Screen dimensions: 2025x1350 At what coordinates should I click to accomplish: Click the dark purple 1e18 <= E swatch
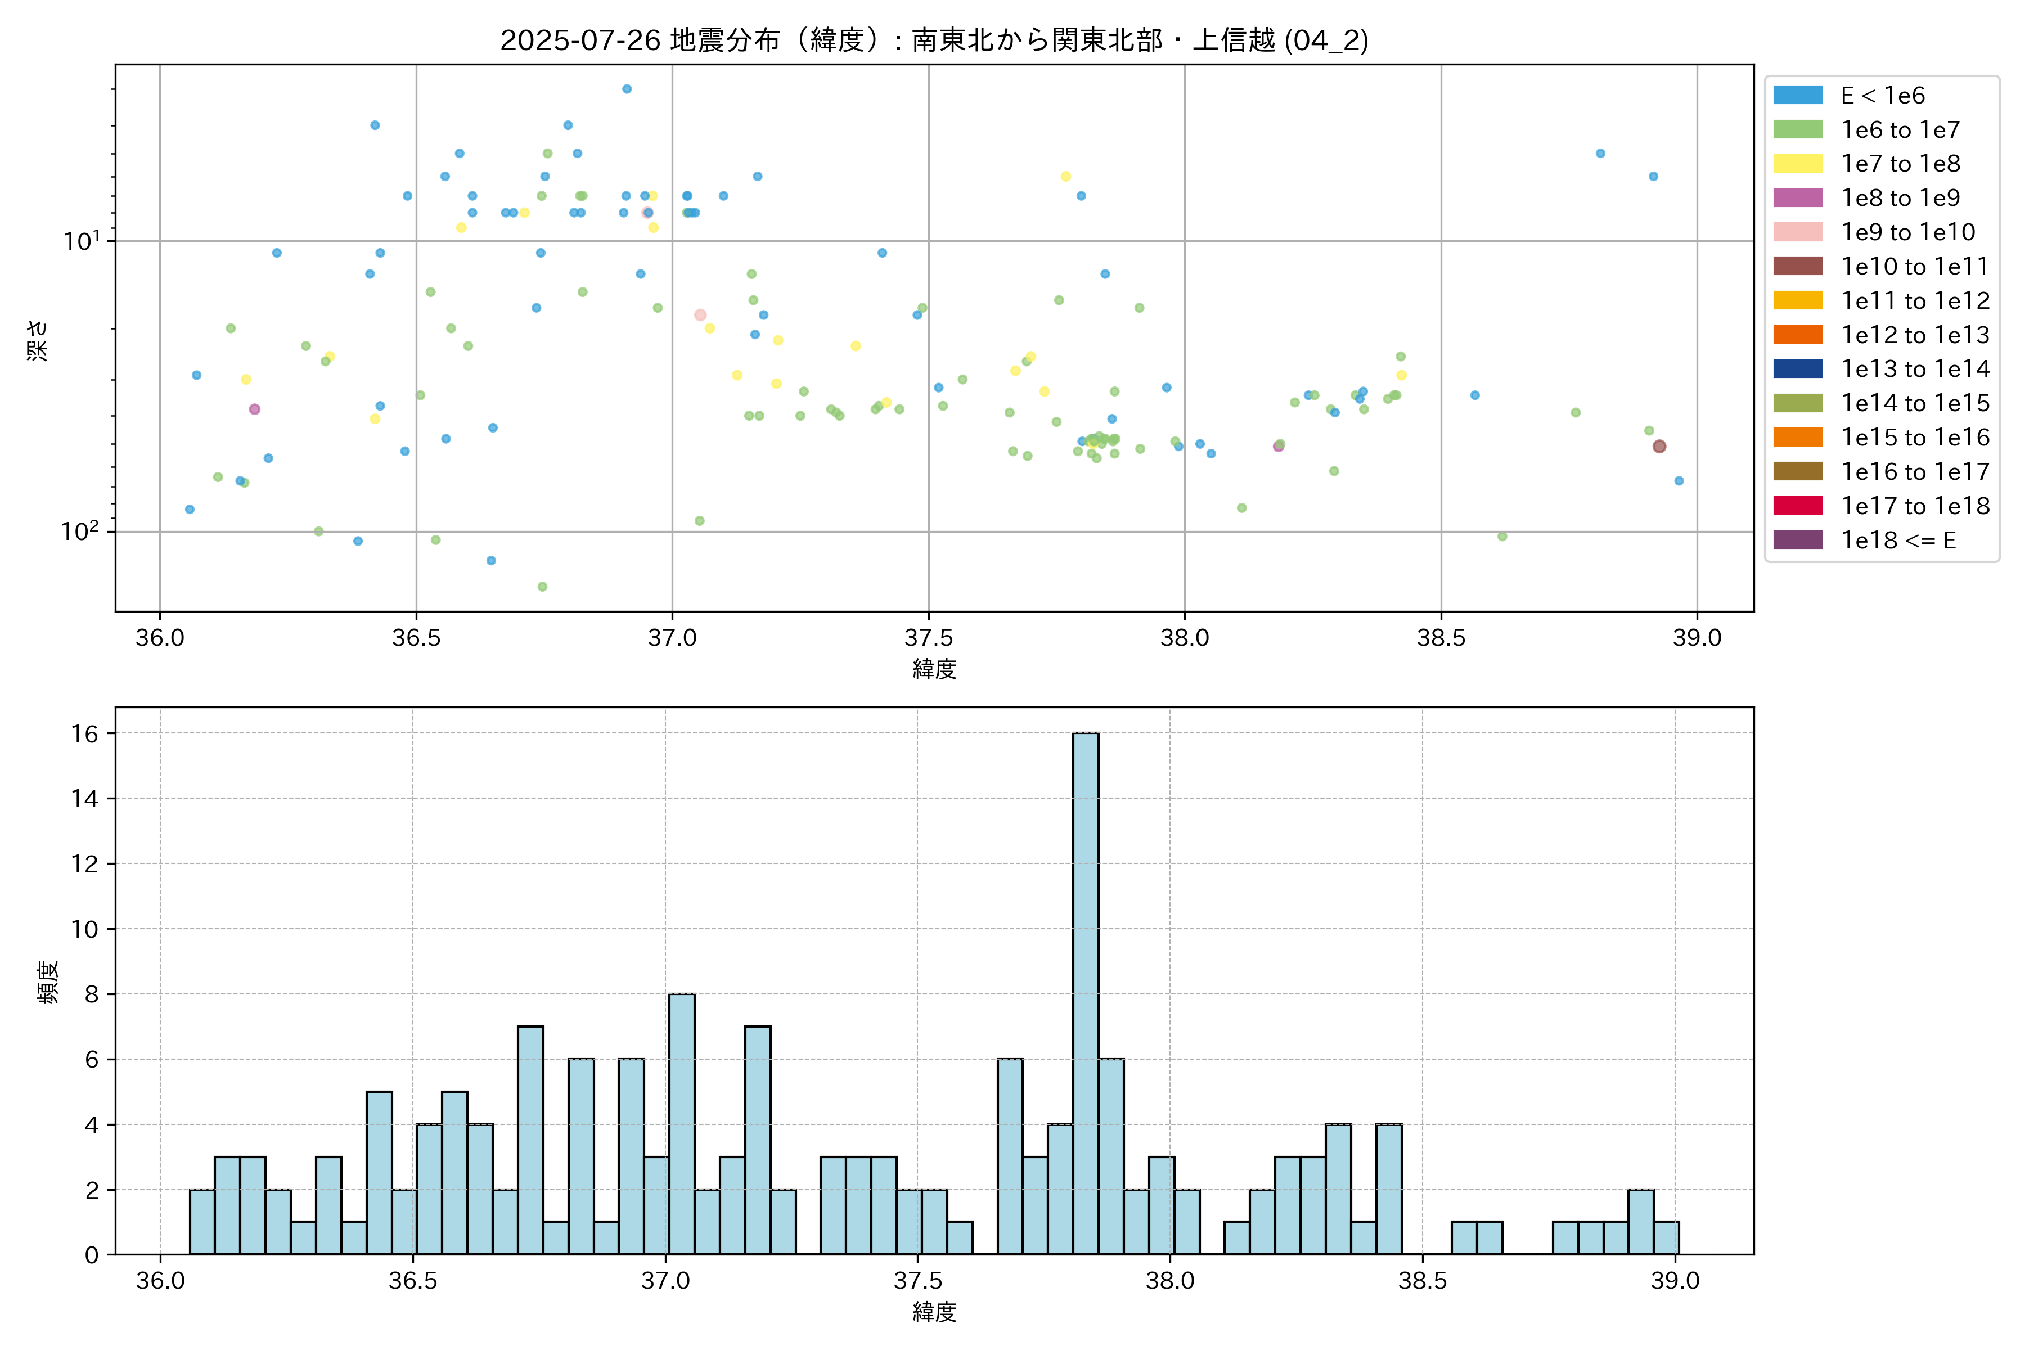[1797, 540]
